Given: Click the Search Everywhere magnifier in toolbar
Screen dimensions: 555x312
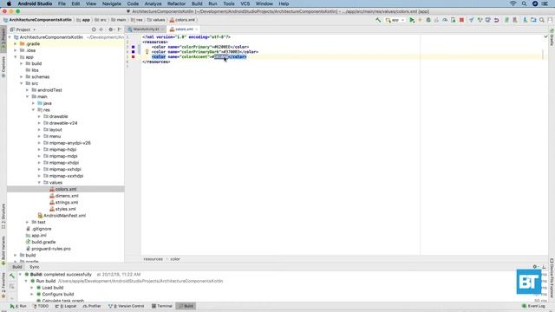Looking at the screenshot, I should pyautogui.click(x=542, y=20).
